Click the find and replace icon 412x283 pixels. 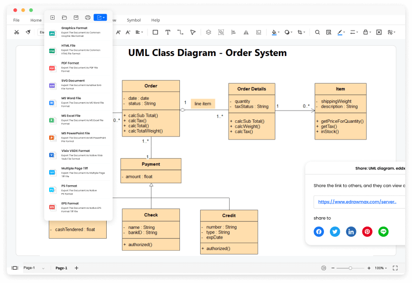[x=328, y=32]
